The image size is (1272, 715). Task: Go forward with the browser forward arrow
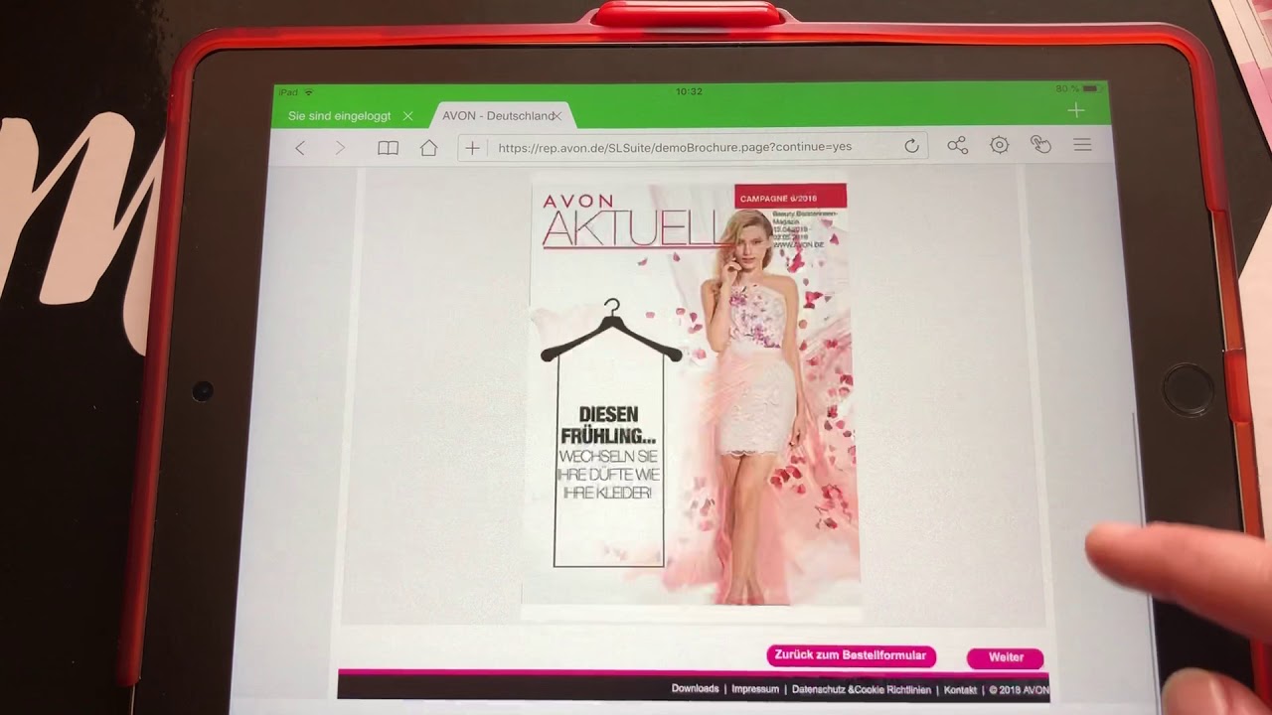click(x=340, y=148)
